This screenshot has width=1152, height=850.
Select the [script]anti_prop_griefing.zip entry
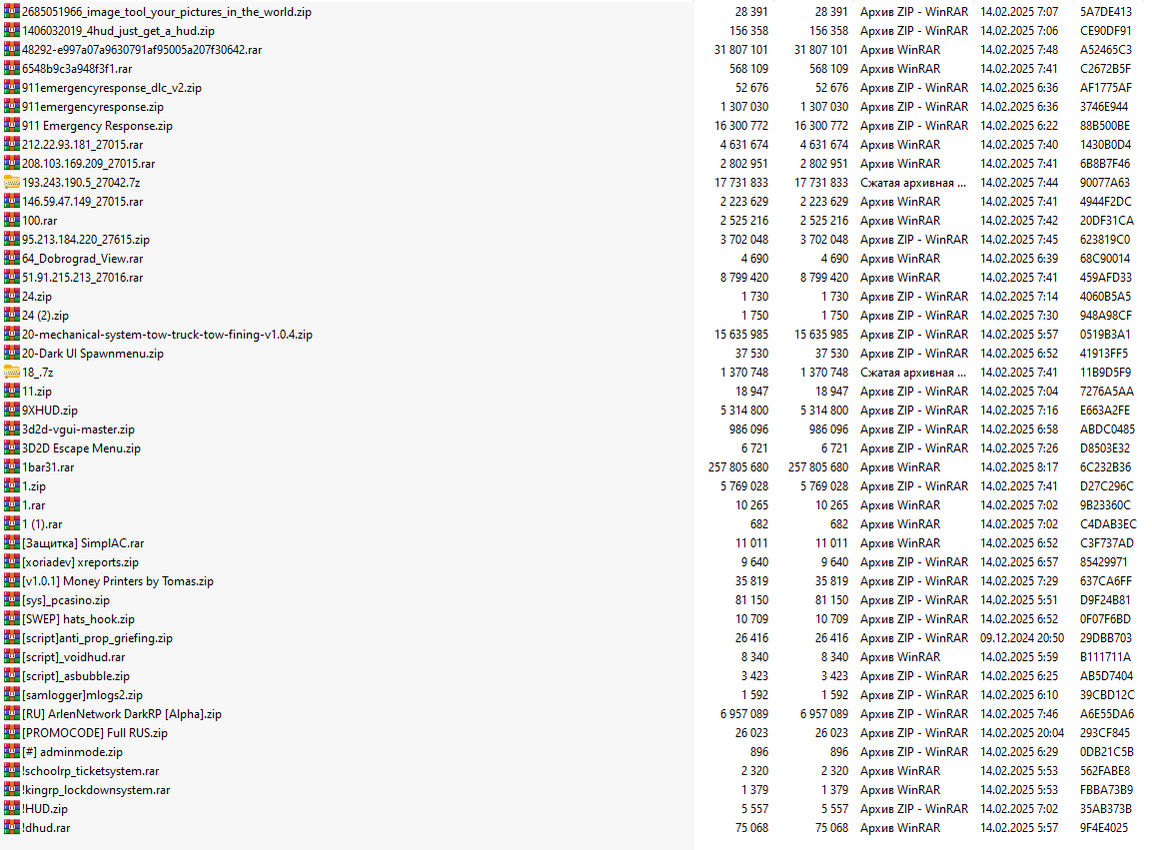(98, 638)
